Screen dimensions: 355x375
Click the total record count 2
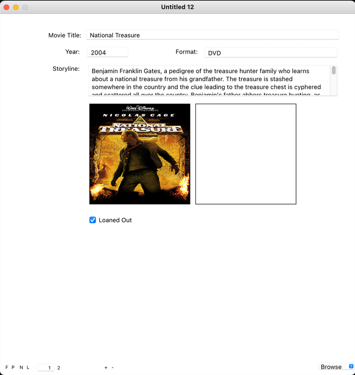59,368
